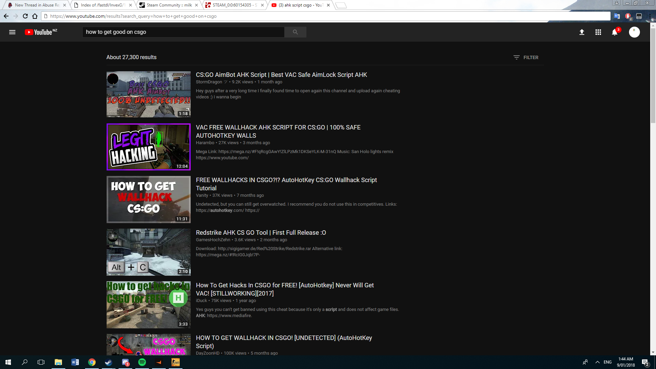Screen dimensions: 656x369
Task: Click the ENG language indicator
Action: 607,362
